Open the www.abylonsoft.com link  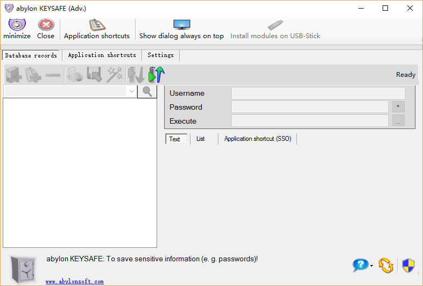click(74, 281)
